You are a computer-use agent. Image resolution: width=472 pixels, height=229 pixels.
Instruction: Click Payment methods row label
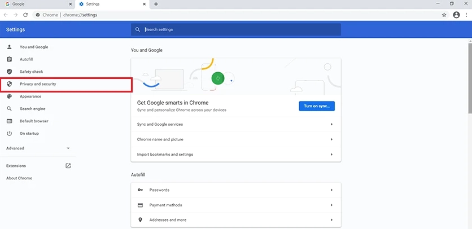[165, 205]
